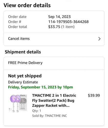108x128 pixels.
Task: Click the green Friday, September 15 delivery estimate
Action: (41, 87)
